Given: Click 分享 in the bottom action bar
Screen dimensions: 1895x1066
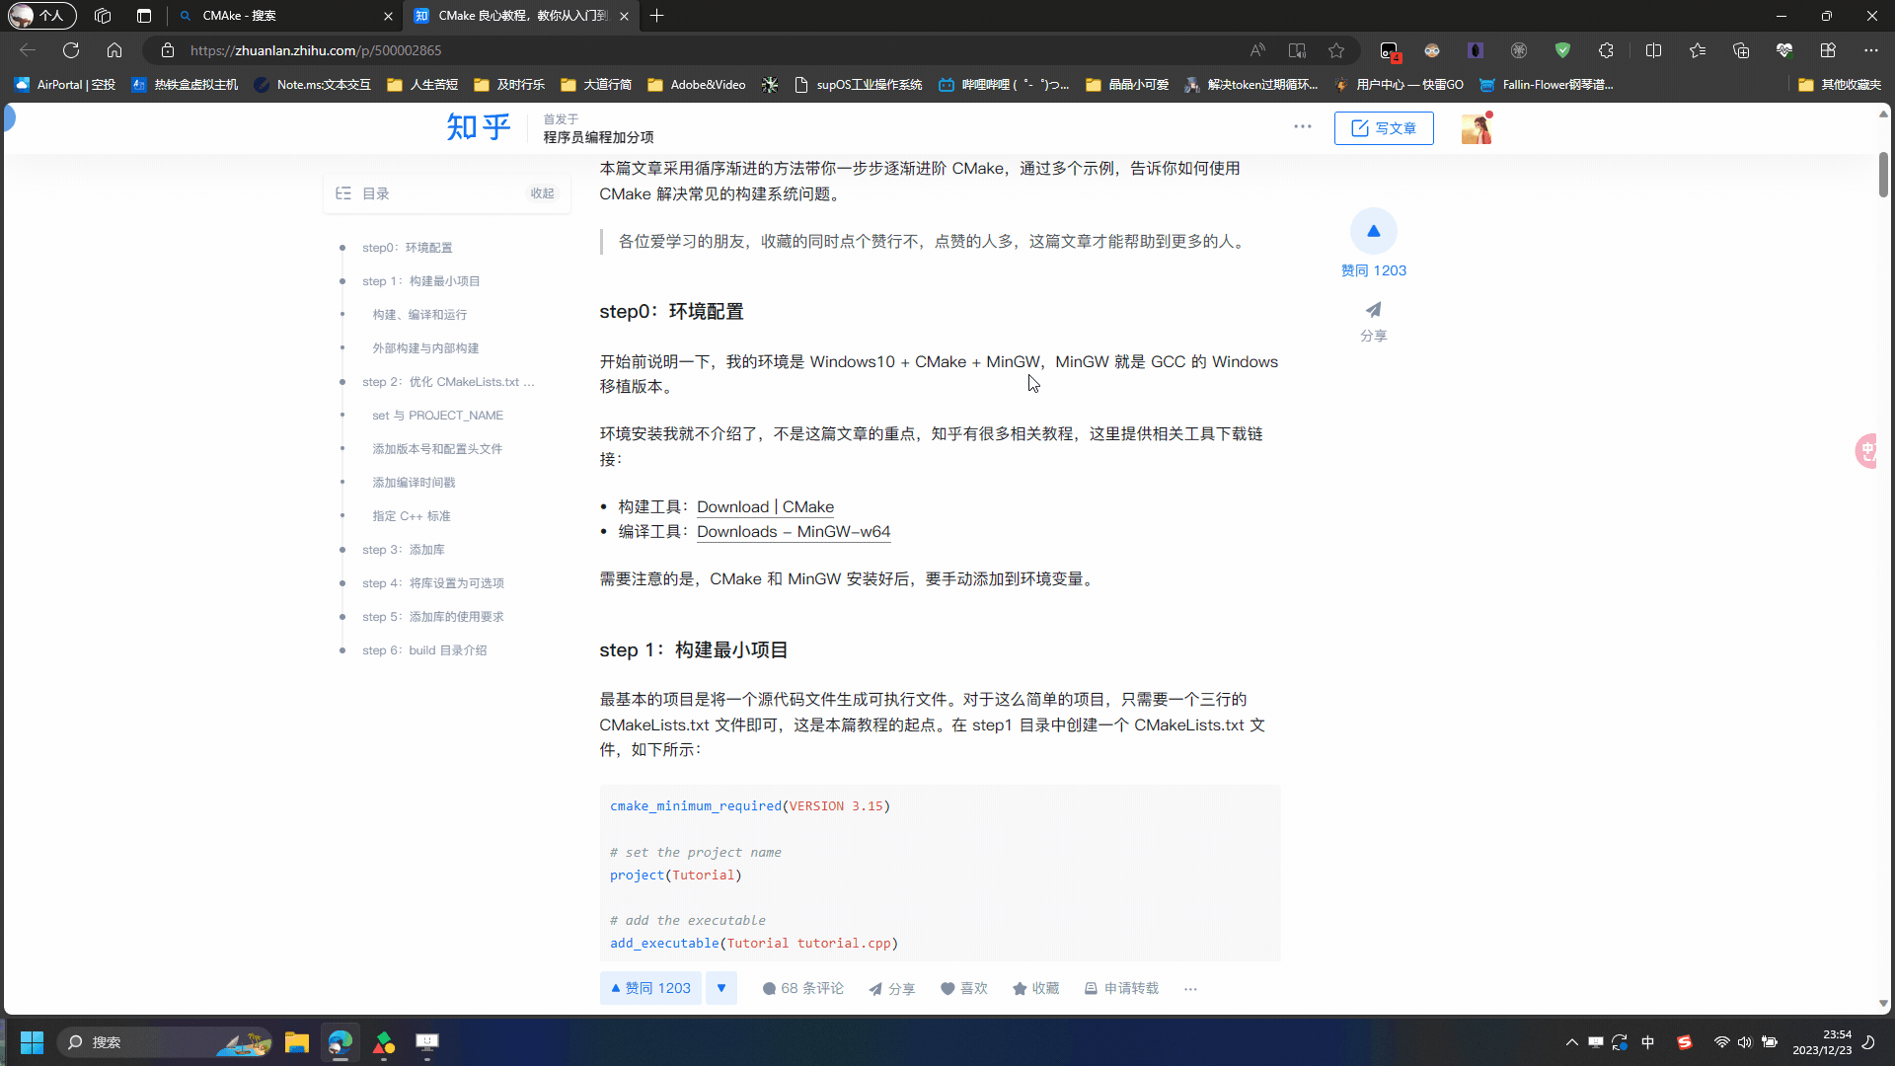Looking at the screenshot, I should (891, 988).
